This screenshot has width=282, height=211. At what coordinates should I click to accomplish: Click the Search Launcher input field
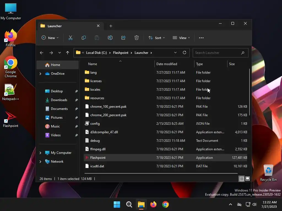[x=221, y=53]
